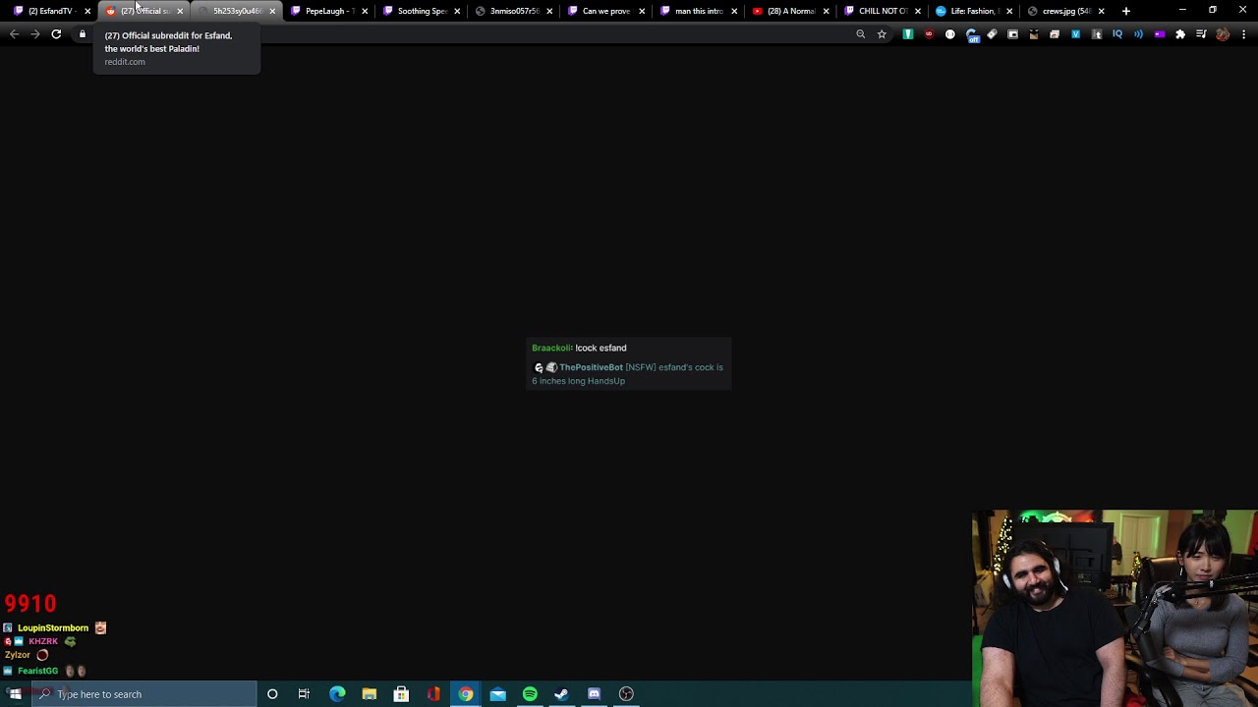Click the zoom magnifier icon in address bar
Image resolution: width=1258 pixels, height=707 pixels.
click(x=861, y=34)
